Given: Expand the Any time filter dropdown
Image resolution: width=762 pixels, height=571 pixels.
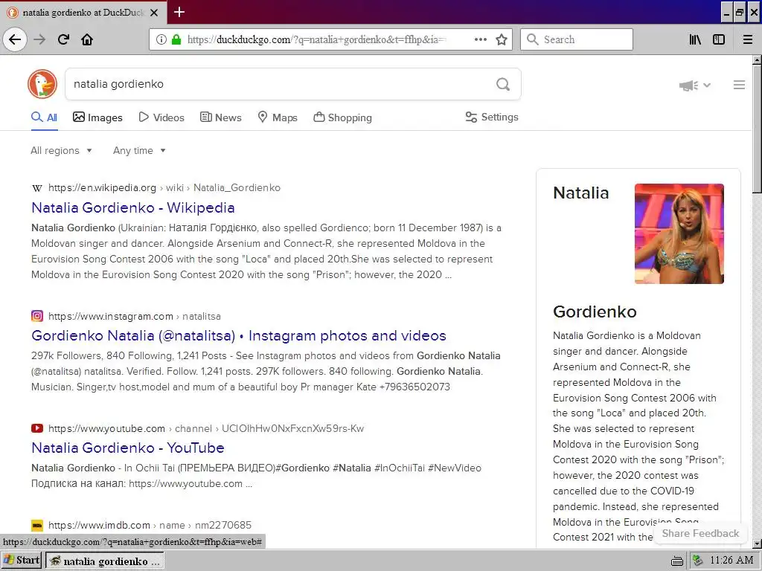Looking at the screenshot, I should click(x=139, y=150).
